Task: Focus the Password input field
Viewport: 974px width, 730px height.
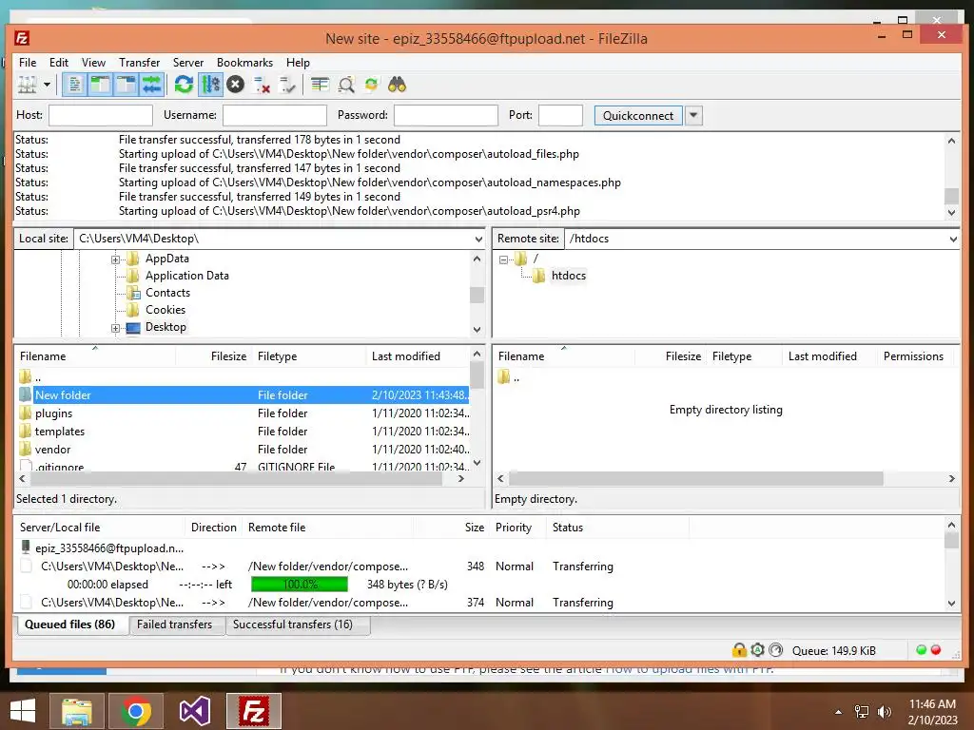Action: (x=446, y=115)
